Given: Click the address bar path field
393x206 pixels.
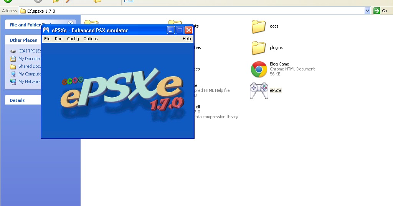Looking at the screenshot, I should 192,11.
